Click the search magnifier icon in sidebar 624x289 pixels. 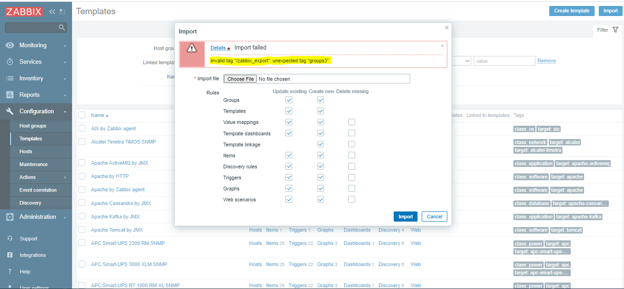pos(62,28)
